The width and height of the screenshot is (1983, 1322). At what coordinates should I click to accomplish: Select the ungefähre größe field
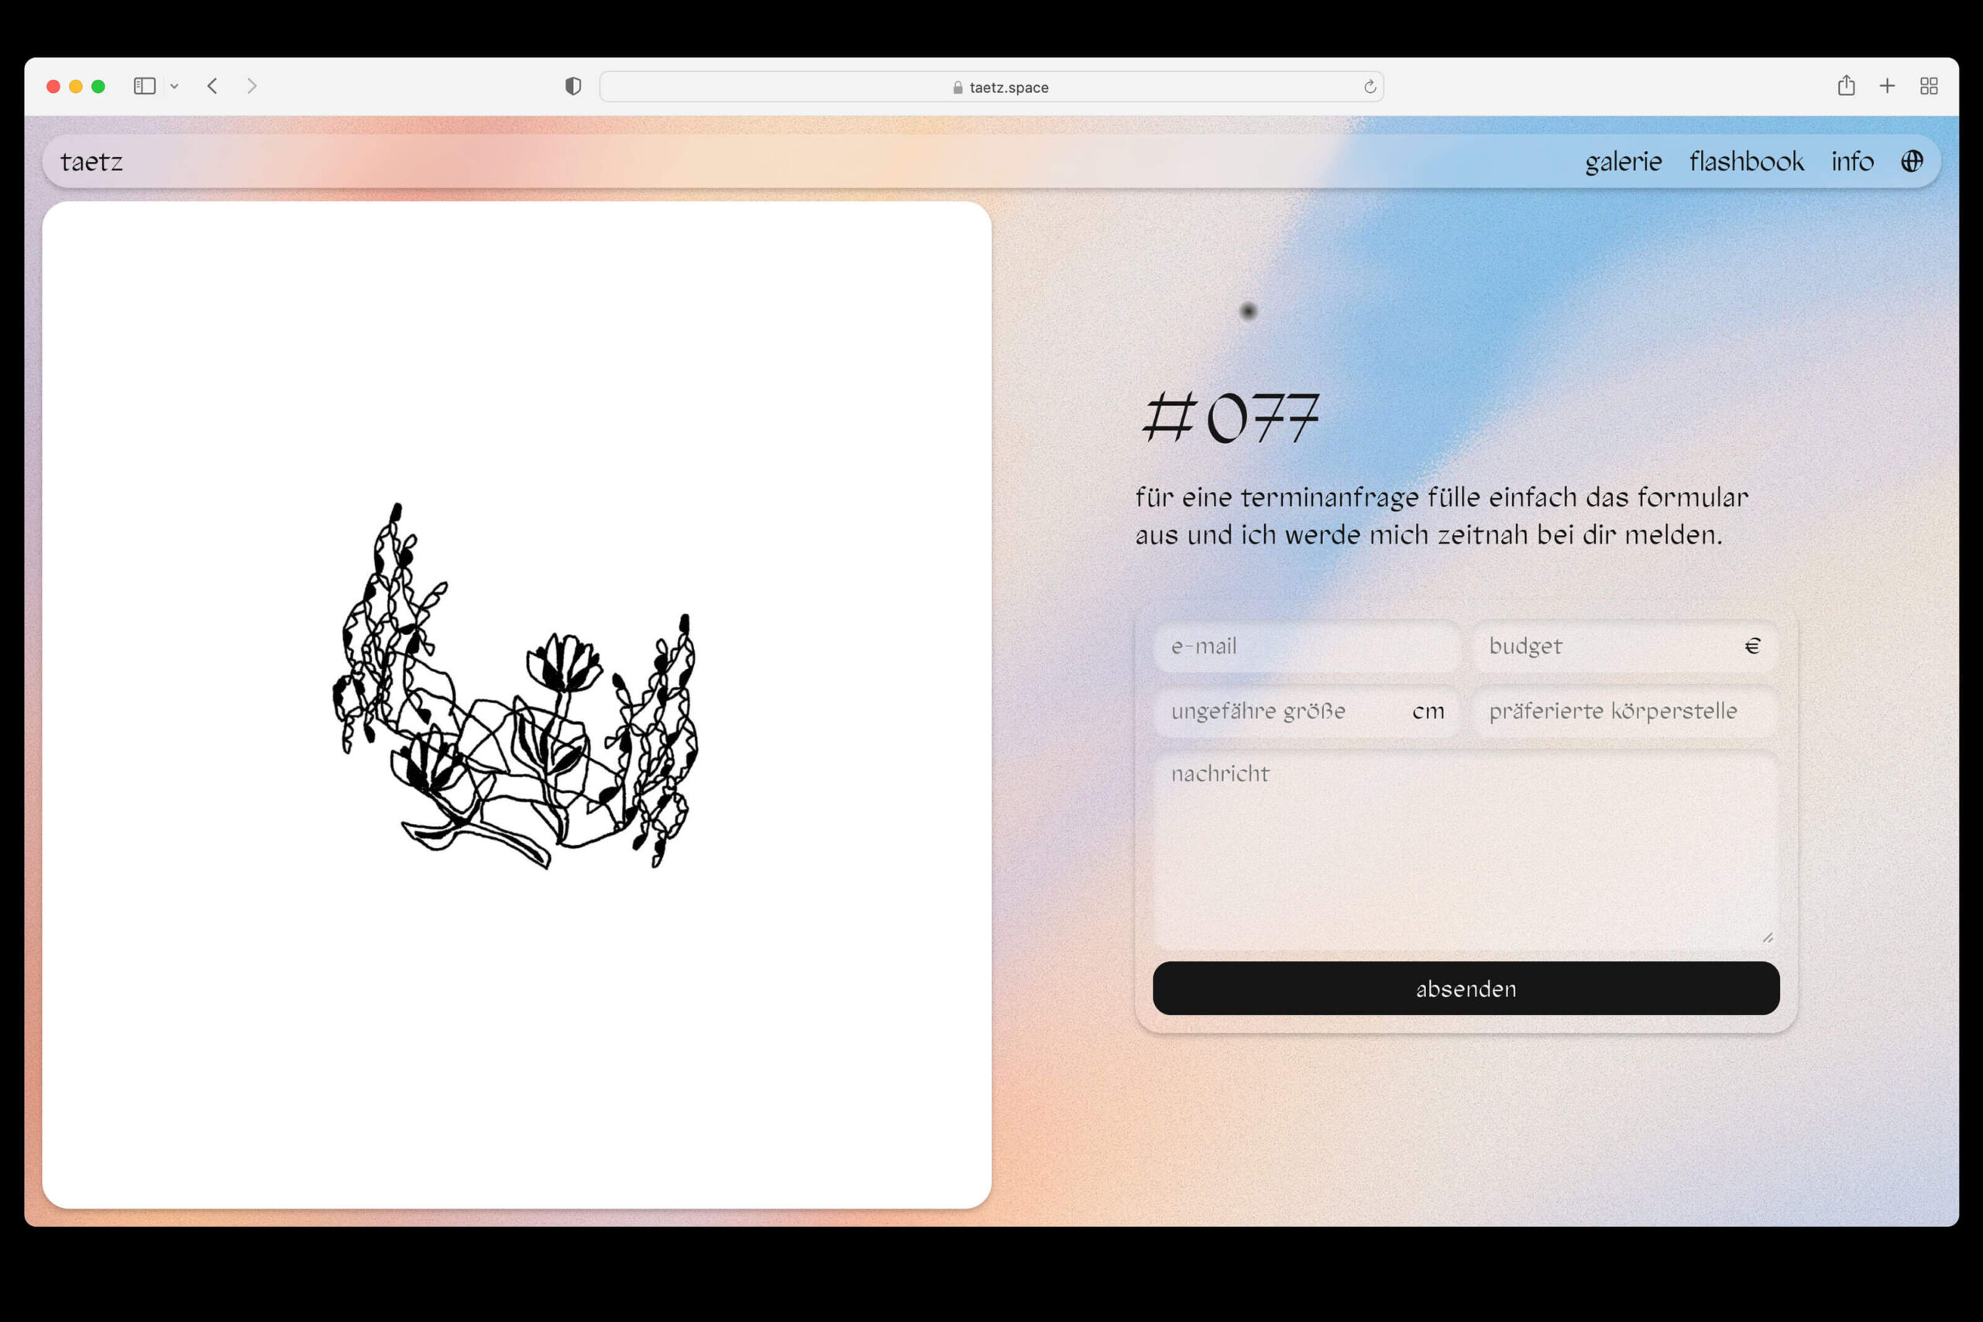(1281, 712)
